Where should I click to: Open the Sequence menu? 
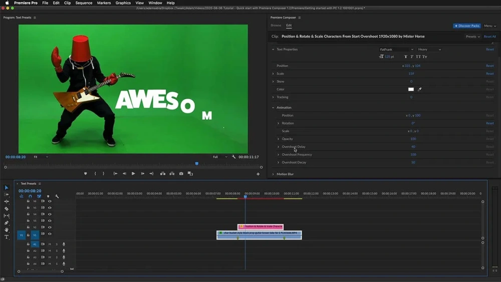(x=84, y=3)
